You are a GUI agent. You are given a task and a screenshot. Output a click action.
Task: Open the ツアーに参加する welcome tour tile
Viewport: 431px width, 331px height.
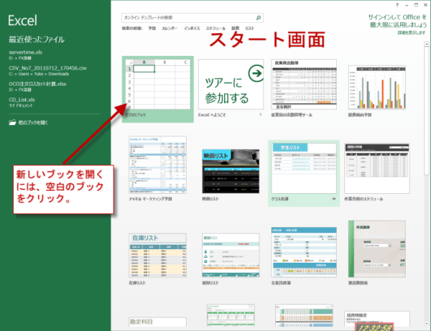coord(231,84)
